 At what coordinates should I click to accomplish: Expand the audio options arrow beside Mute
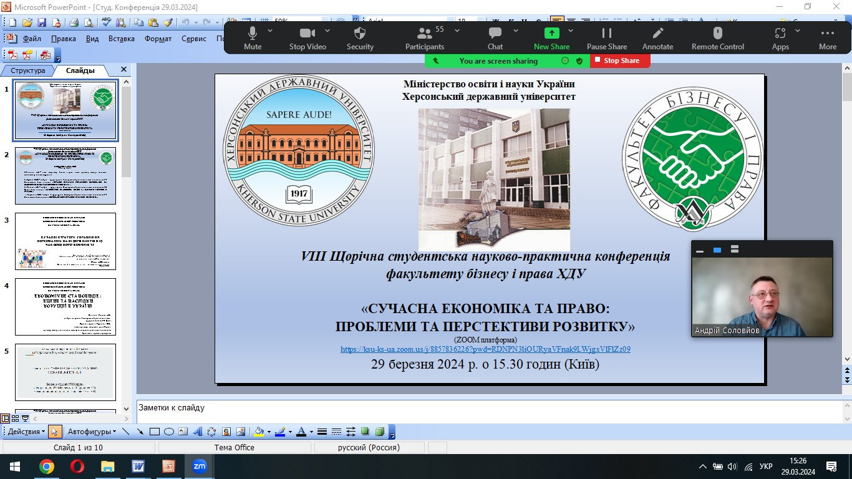click(x=270, y=30)
